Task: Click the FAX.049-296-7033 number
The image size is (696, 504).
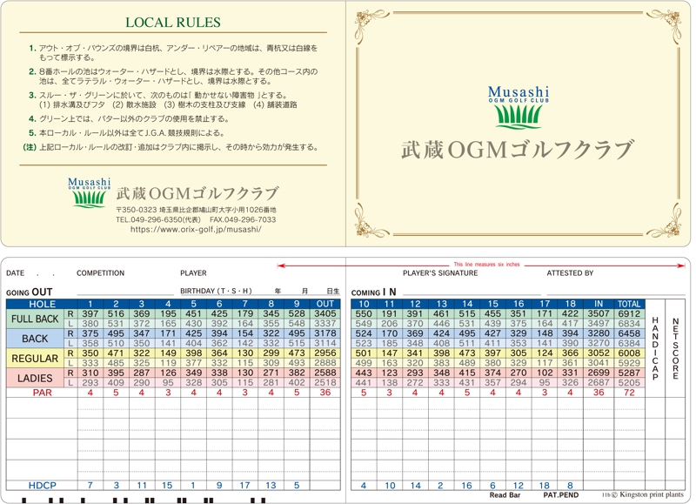Action: coord(243,220)
